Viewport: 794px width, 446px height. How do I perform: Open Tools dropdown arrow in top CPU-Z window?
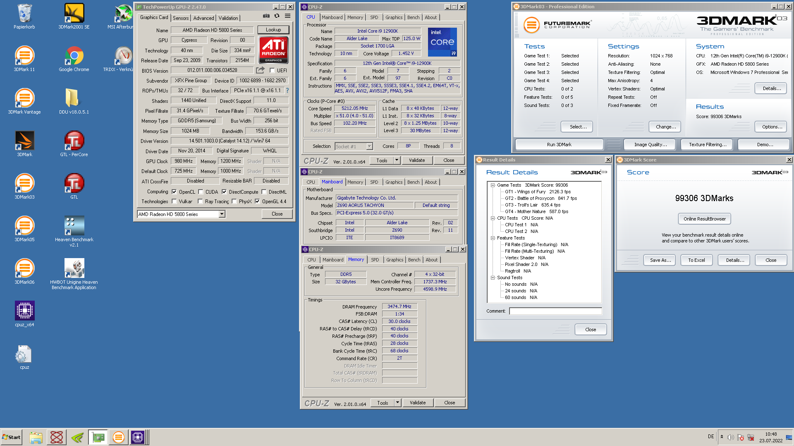point(397,160)
